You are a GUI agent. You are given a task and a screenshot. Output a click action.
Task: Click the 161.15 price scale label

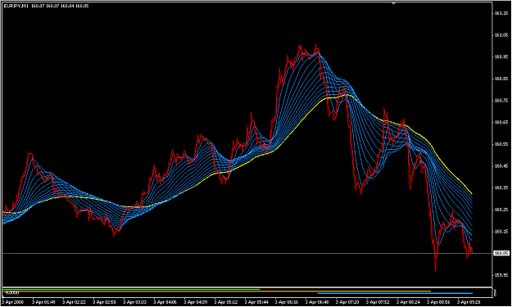pos(501,13)
